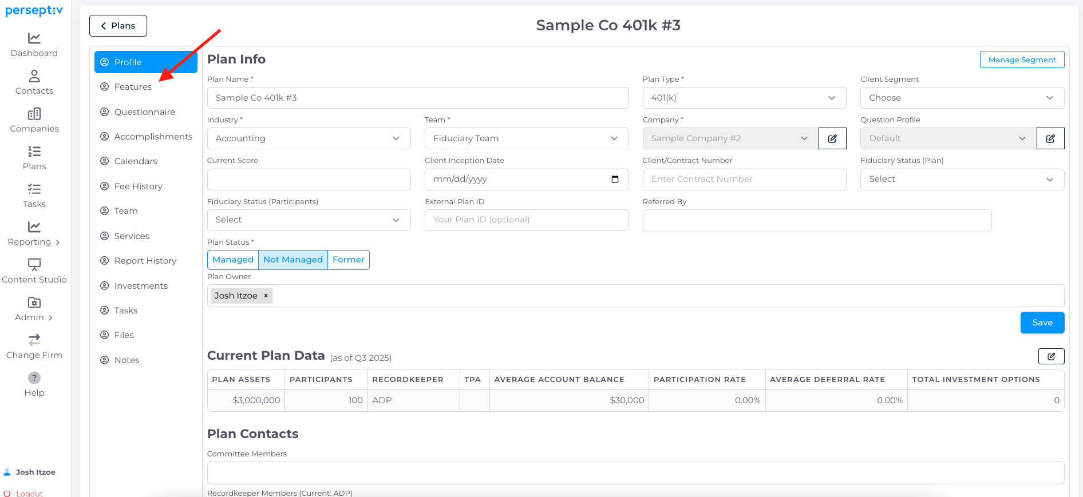Viewport: 1083px width, 497px height.
Task: Open the Team Fiduciary Team dropdown
Action: [527, 138]
